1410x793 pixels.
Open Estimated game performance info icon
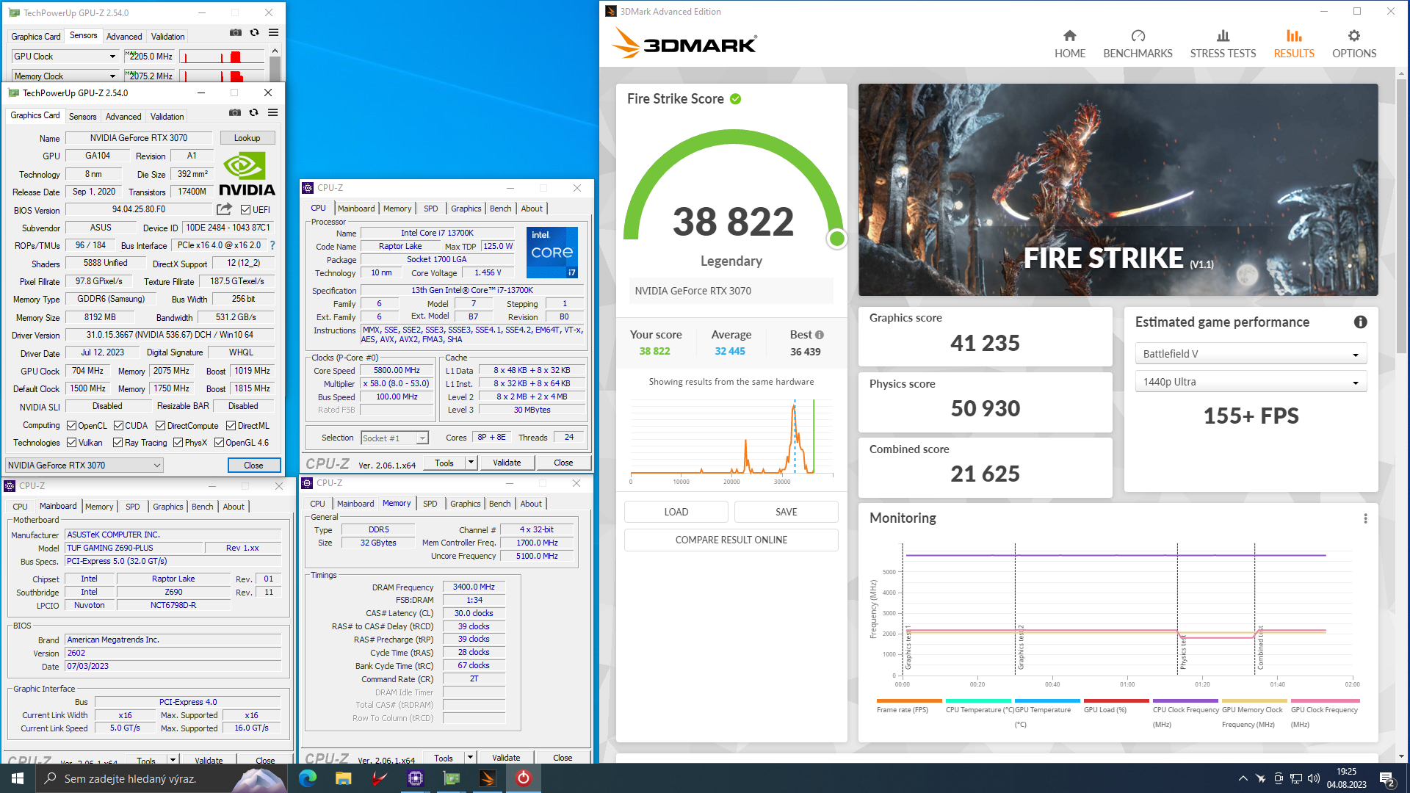coord(1360,322)
